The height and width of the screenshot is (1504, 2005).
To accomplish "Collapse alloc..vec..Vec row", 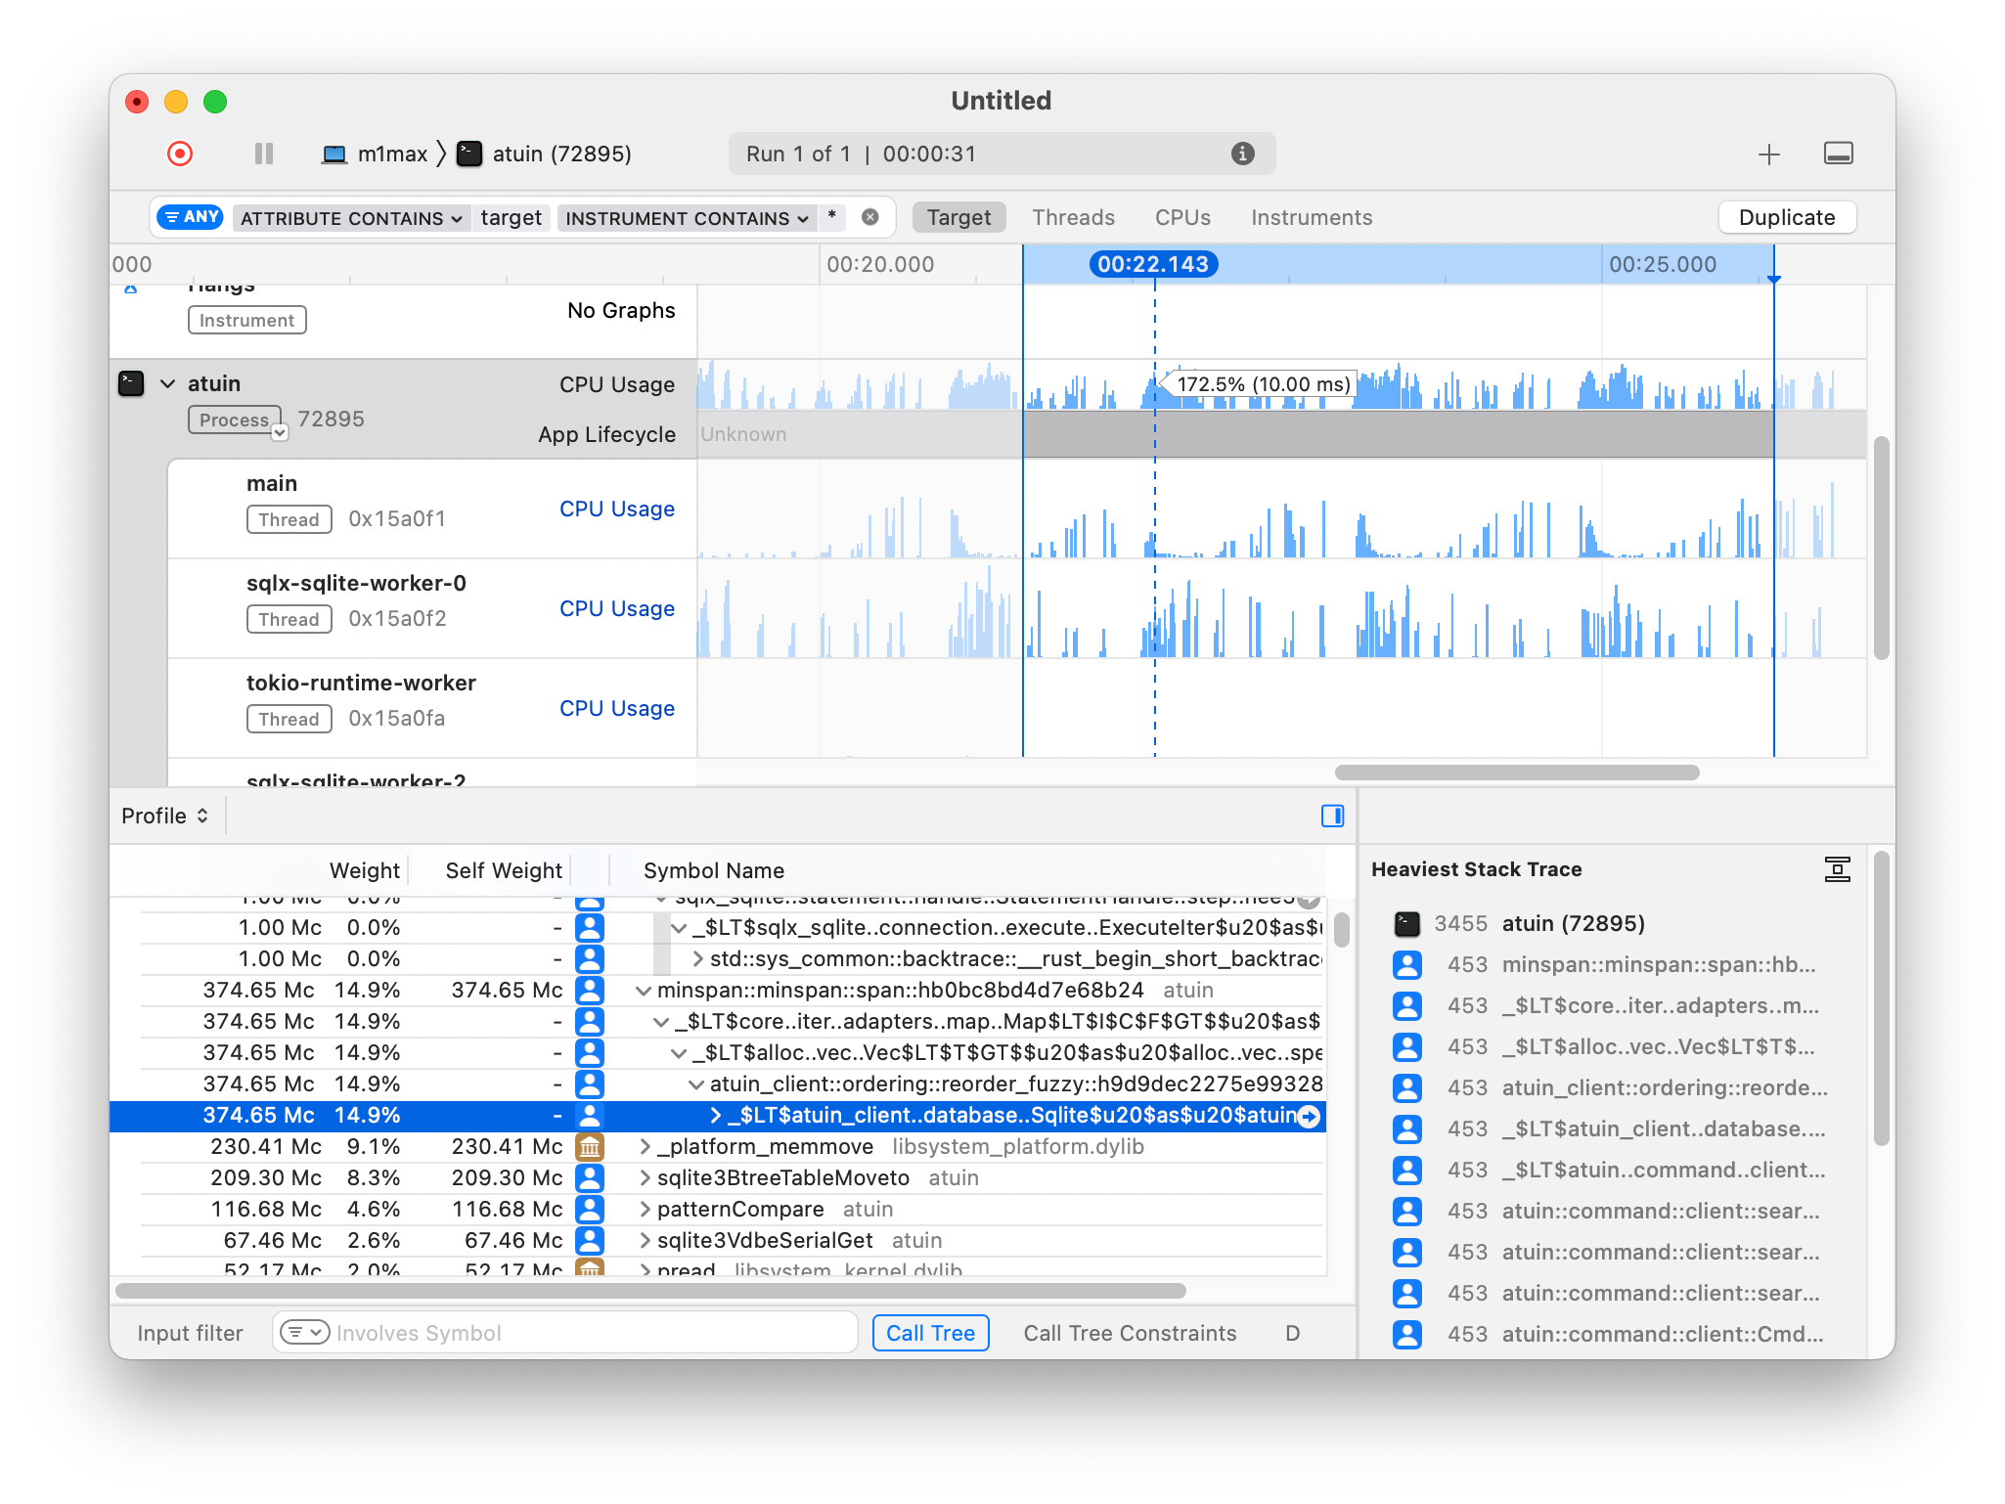I will pyautogui.click(x=679, y=1053).
